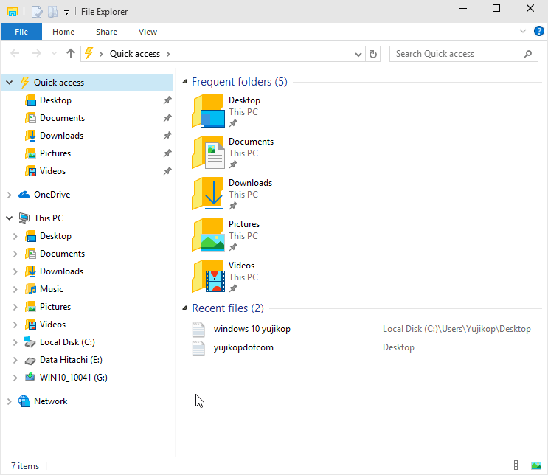Select the large Videos folder icon

(208, 276)
